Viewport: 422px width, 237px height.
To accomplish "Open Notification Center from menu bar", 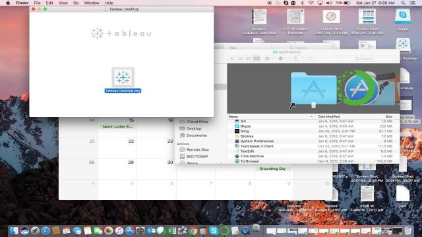I will tap(413, 3).
